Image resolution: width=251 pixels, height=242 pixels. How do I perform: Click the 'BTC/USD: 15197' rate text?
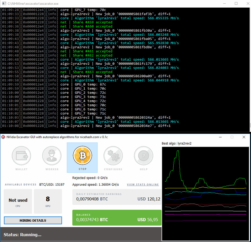coord(52,185)
